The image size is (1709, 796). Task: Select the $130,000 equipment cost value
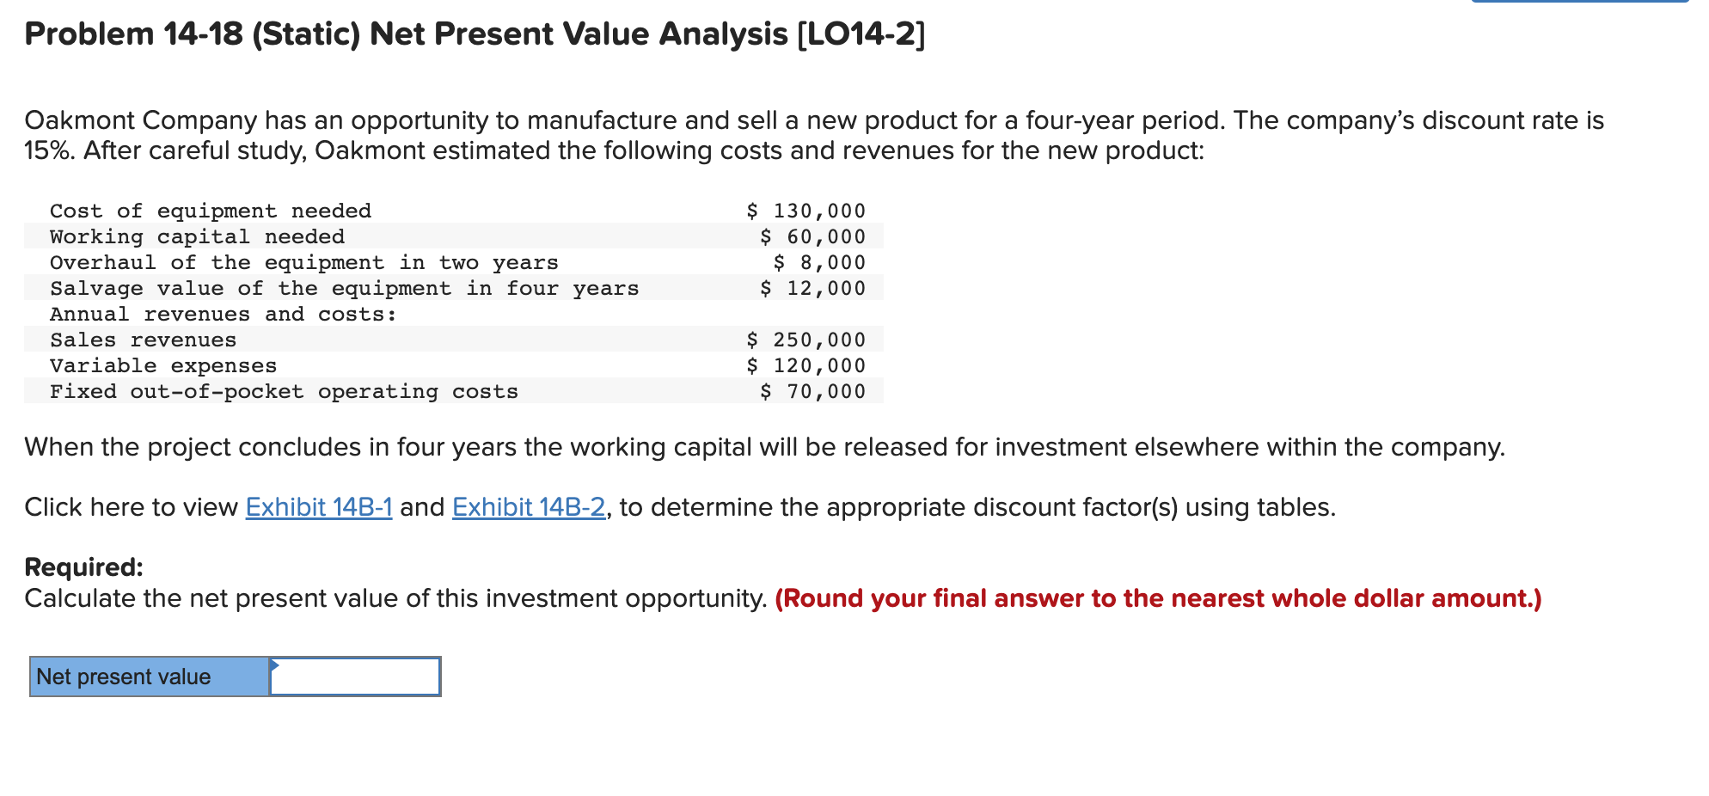pyautogui.click(x=806, y=210)
